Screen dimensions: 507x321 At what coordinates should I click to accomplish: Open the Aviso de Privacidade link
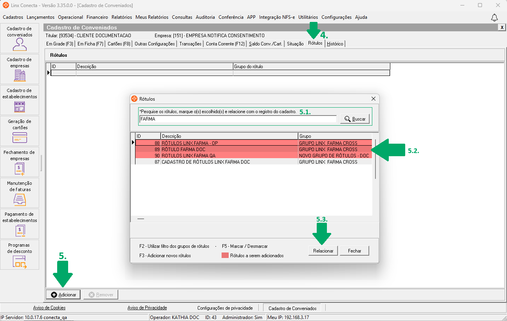[x=147, y=308]
